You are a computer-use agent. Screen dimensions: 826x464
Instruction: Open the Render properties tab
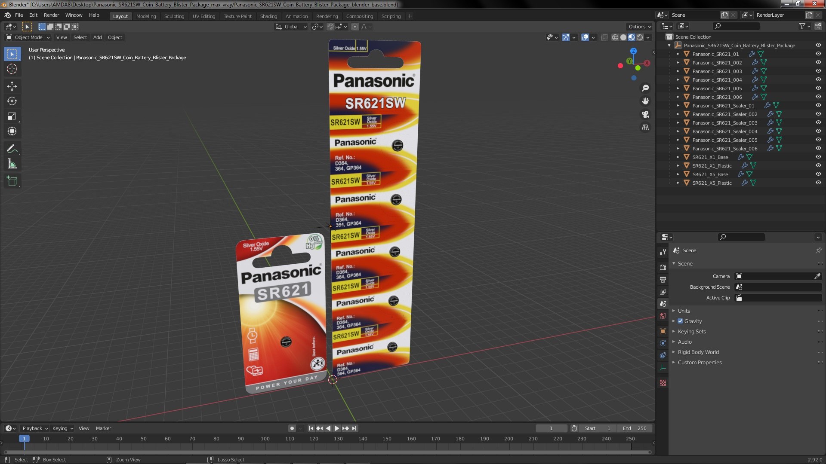pos(663,267)
